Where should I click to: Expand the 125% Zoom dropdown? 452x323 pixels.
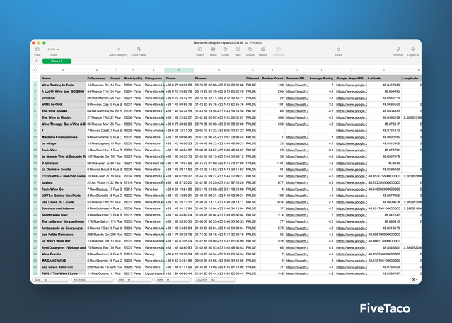(53, 49)
